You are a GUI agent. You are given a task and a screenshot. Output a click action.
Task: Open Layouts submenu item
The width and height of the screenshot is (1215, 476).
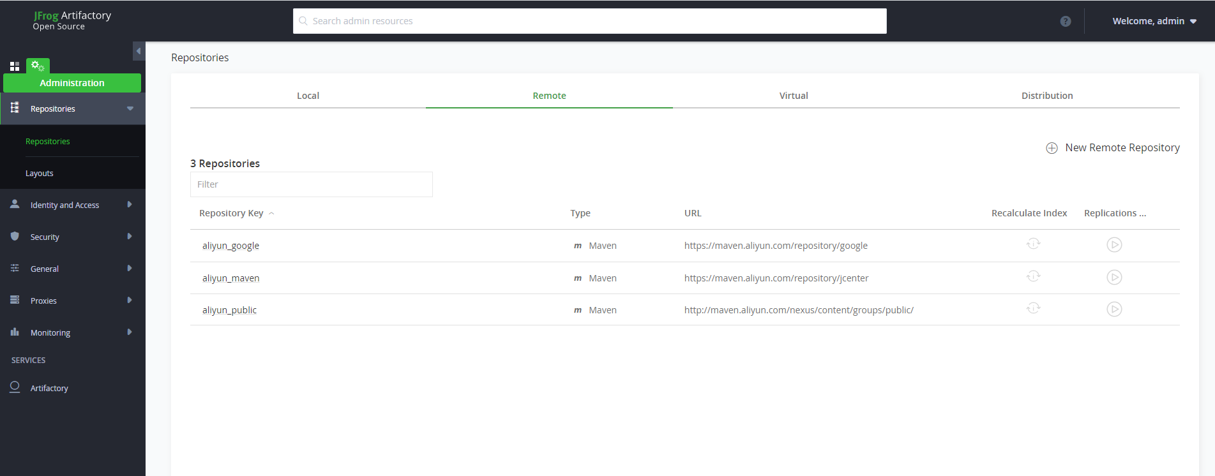(40, 173)
